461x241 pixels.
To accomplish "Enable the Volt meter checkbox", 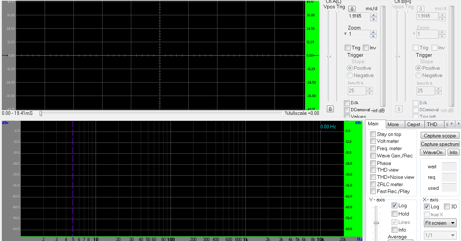I will tap(373, 141).
